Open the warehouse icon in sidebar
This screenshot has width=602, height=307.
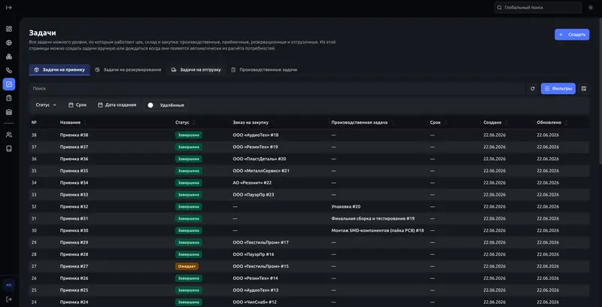(x=9, y=112)
